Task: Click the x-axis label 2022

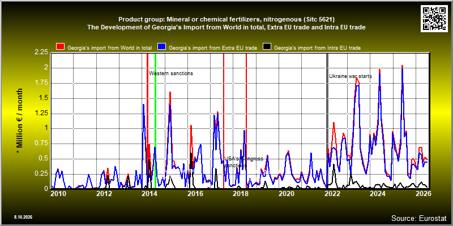Action: coord(331,194)
